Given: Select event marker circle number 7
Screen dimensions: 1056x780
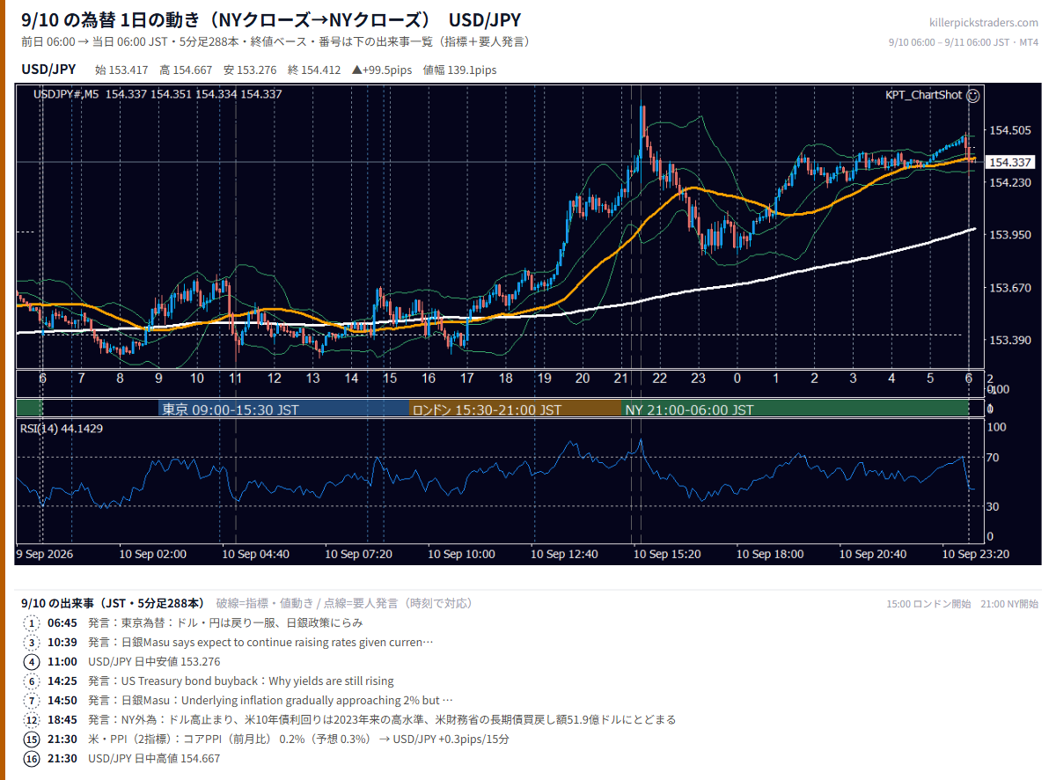Looking at the screenshot, I should pyautogui.click(x=33, y=700).
